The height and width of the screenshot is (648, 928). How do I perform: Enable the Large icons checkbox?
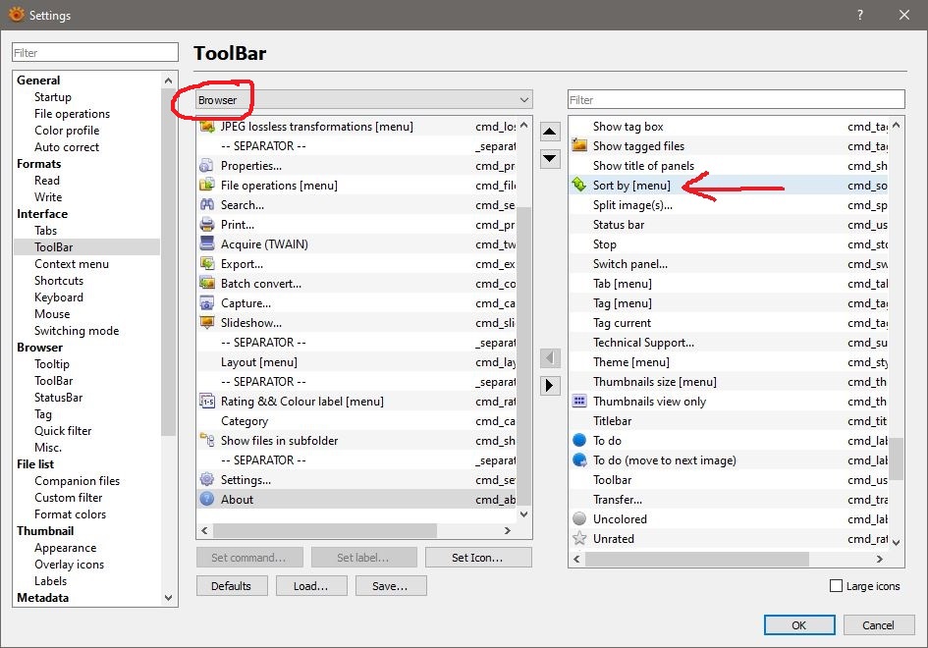[x=836, y=586]
